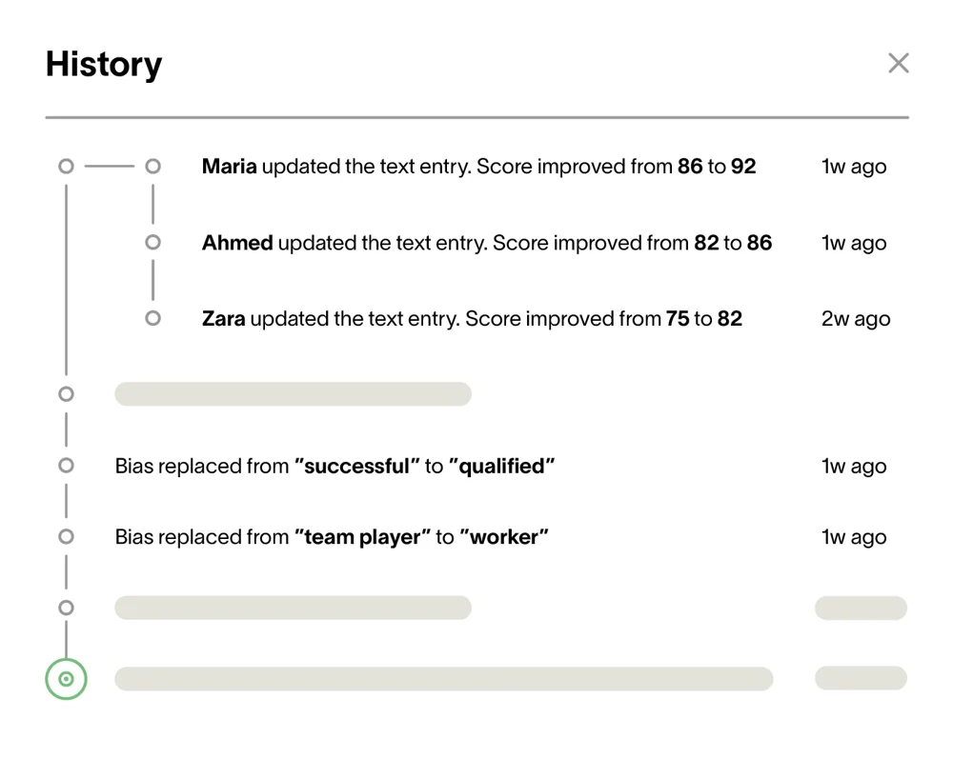Select the timeline node beside Zara's update
Image resolution: width=953 pixels, height=758 pixels.
click(x=152, y=318)
